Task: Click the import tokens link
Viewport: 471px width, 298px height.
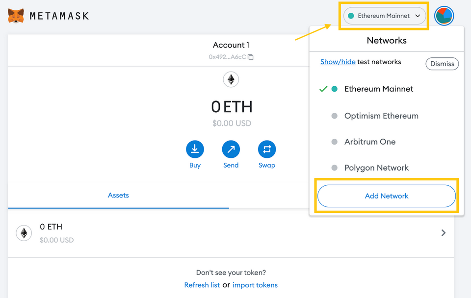Action: tap(255, 285)
